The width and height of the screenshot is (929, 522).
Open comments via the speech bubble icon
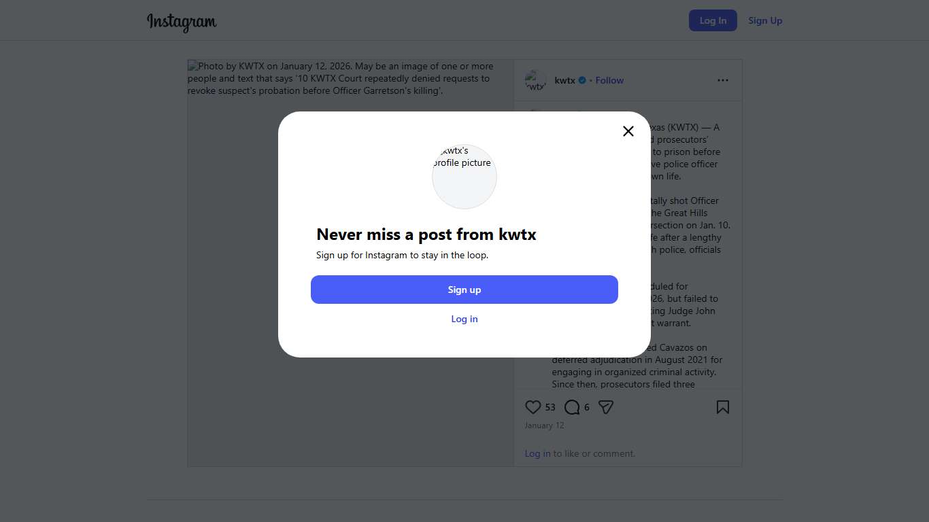coord(572,407)
